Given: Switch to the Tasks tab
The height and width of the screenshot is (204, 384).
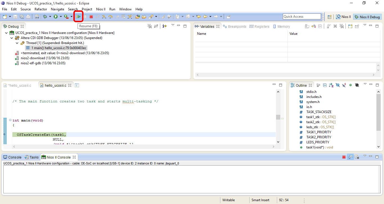Looking at the screenshot, I should tap(31, 157).
